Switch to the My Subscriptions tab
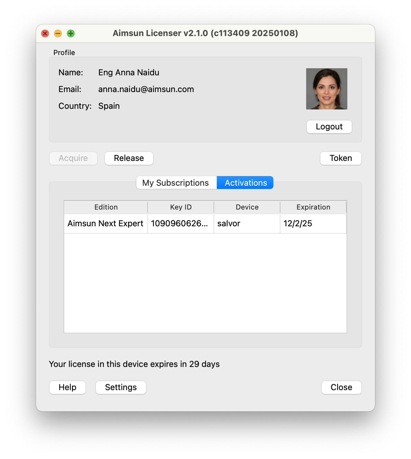 176,183
